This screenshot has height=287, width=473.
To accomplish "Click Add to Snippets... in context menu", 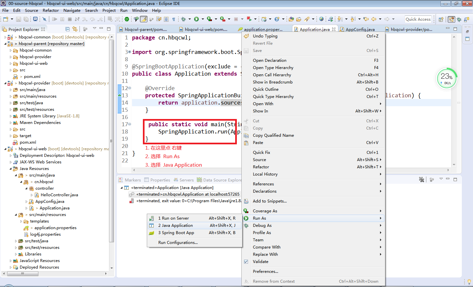I will pyautogui.click(x=313, y=201).
